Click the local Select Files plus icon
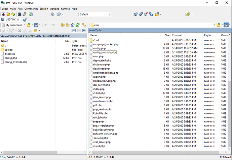232x160 pixels. (74, 31)
